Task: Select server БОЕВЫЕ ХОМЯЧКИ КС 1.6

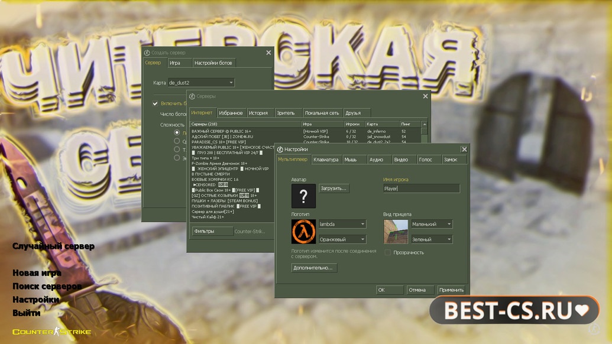Action: click(x=215, y=180)
